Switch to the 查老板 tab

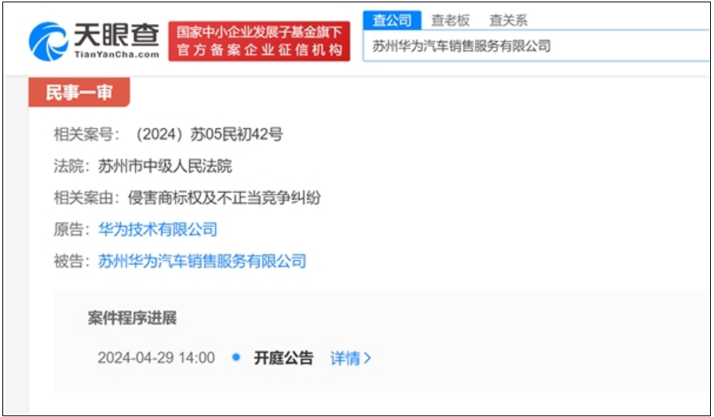pos(450,20)
